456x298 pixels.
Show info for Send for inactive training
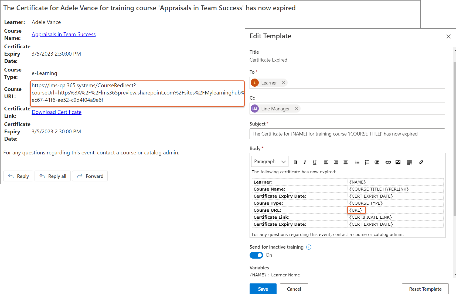coord(309,247)
